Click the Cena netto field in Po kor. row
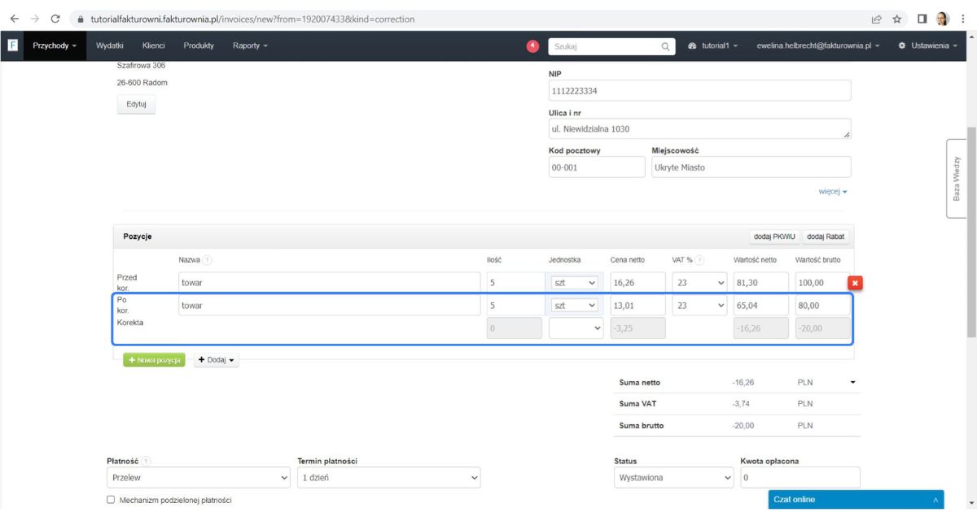Image resolution: width=977 pixels, height=512 pixels. coord(636,306)
